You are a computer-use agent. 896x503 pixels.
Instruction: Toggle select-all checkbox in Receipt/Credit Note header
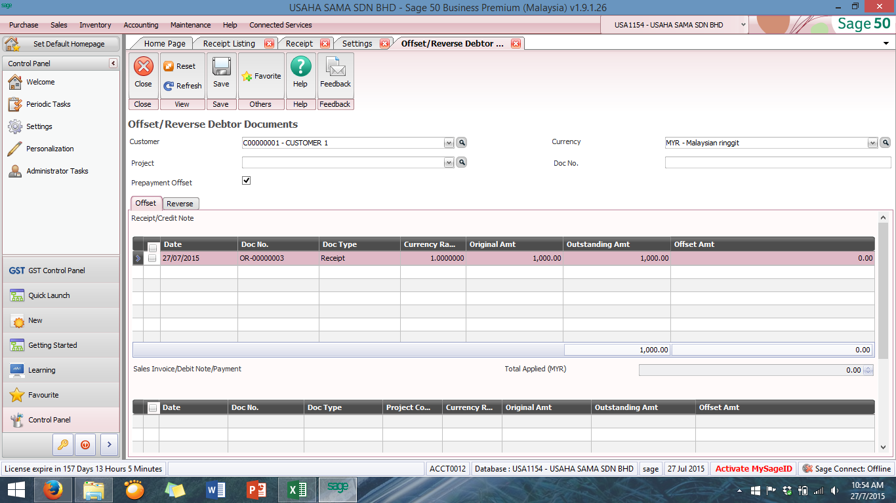click(152, 248)
